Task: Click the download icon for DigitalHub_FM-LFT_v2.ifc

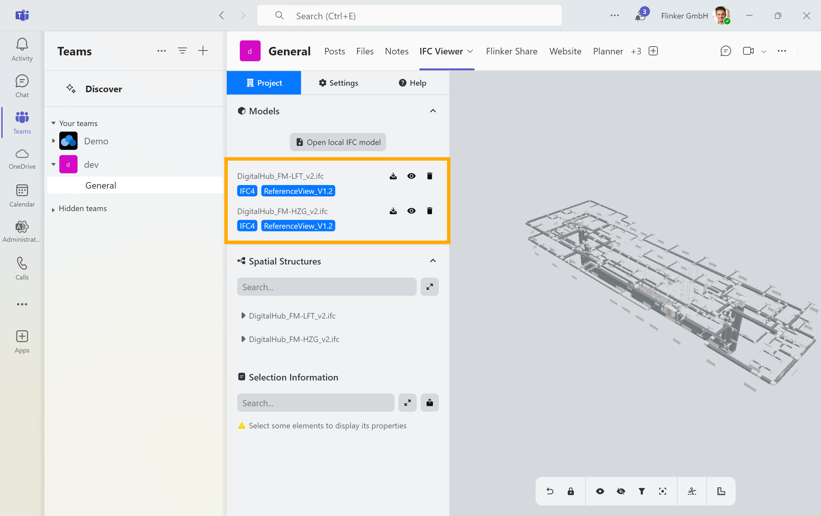Action: point(393,176)
